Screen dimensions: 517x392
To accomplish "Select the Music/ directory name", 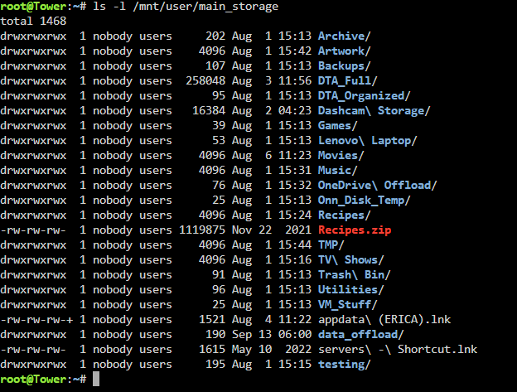I will tap(338, 171).
